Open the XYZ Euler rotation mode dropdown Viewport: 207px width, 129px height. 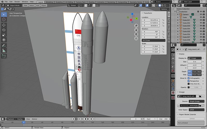tap(153, 40)
